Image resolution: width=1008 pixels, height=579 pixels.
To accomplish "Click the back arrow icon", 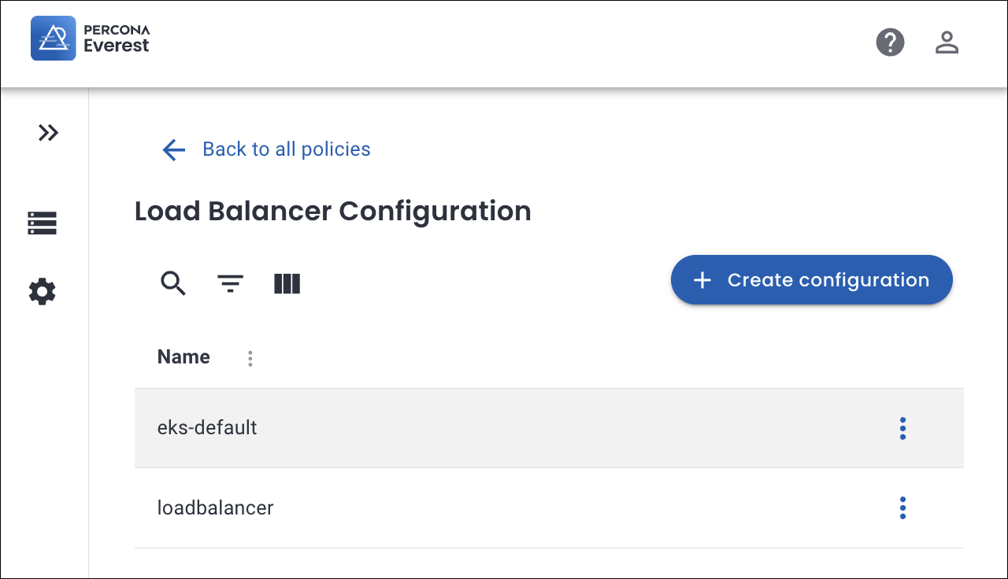I will point(173,149).
